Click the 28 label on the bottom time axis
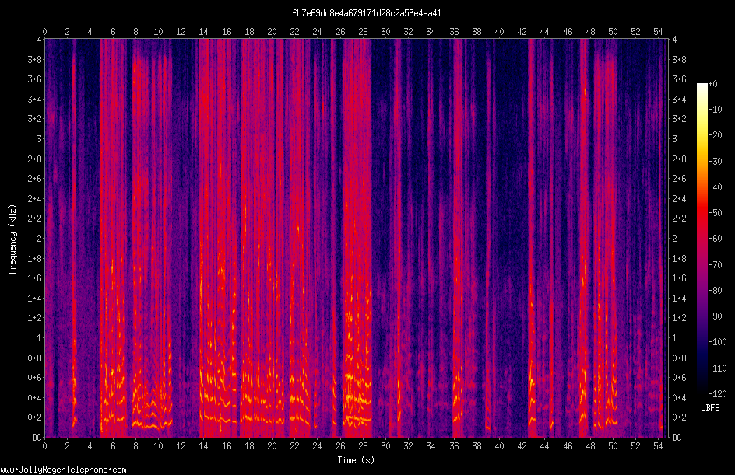Screen dimensions: 735x475 [363, 446]
